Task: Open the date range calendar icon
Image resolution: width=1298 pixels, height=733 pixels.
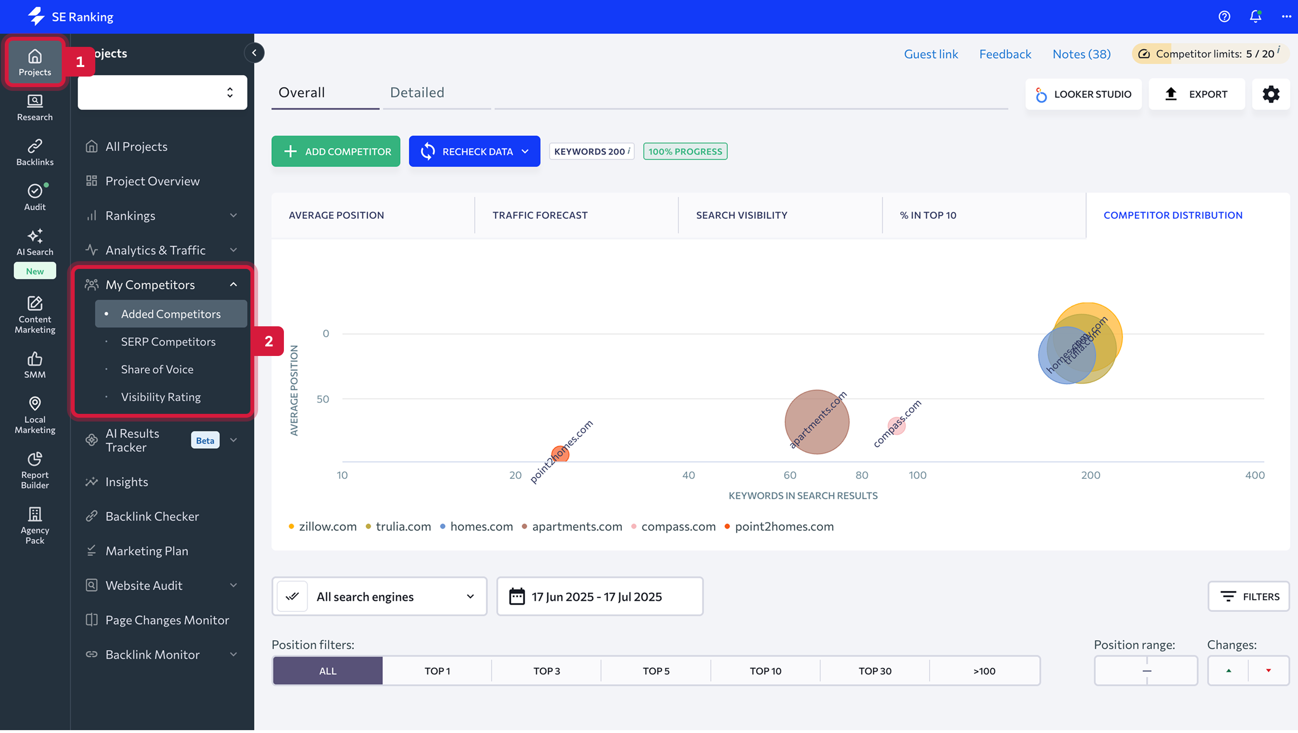Action: (517, 597)
